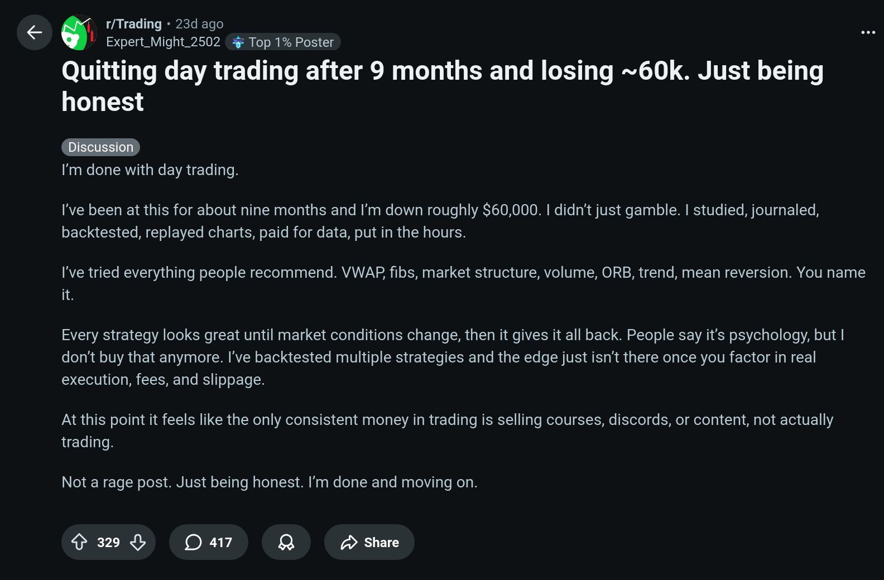Click the back arrow button
Viewport: 884px width, 580px height.
tap(35, 32)
